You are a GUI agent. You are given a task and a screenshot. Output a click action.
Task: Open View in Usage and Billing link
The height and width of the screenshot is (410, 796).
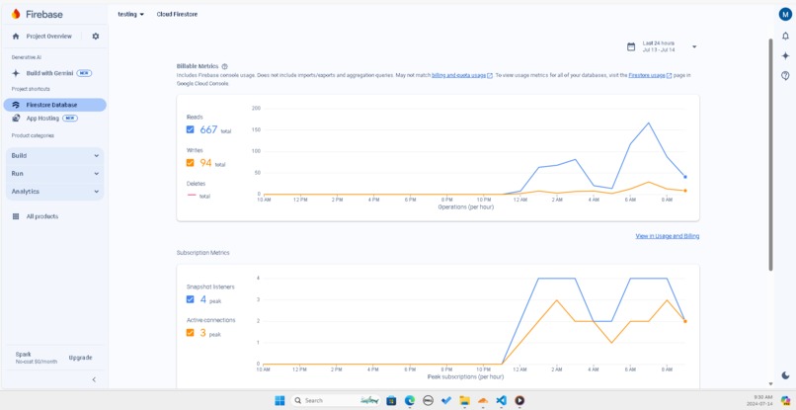(x=667, y=236)
